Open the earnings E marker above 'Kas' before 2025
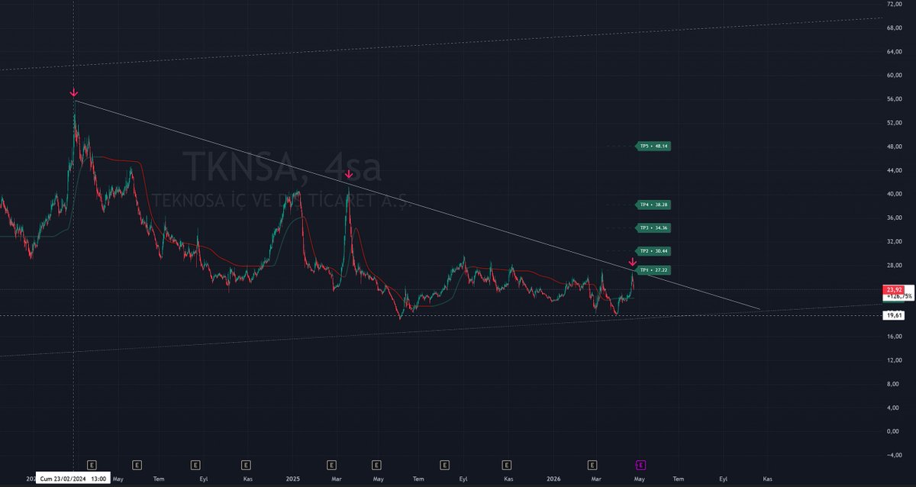This screenshot has height=487, width=916. coord(246,464)
